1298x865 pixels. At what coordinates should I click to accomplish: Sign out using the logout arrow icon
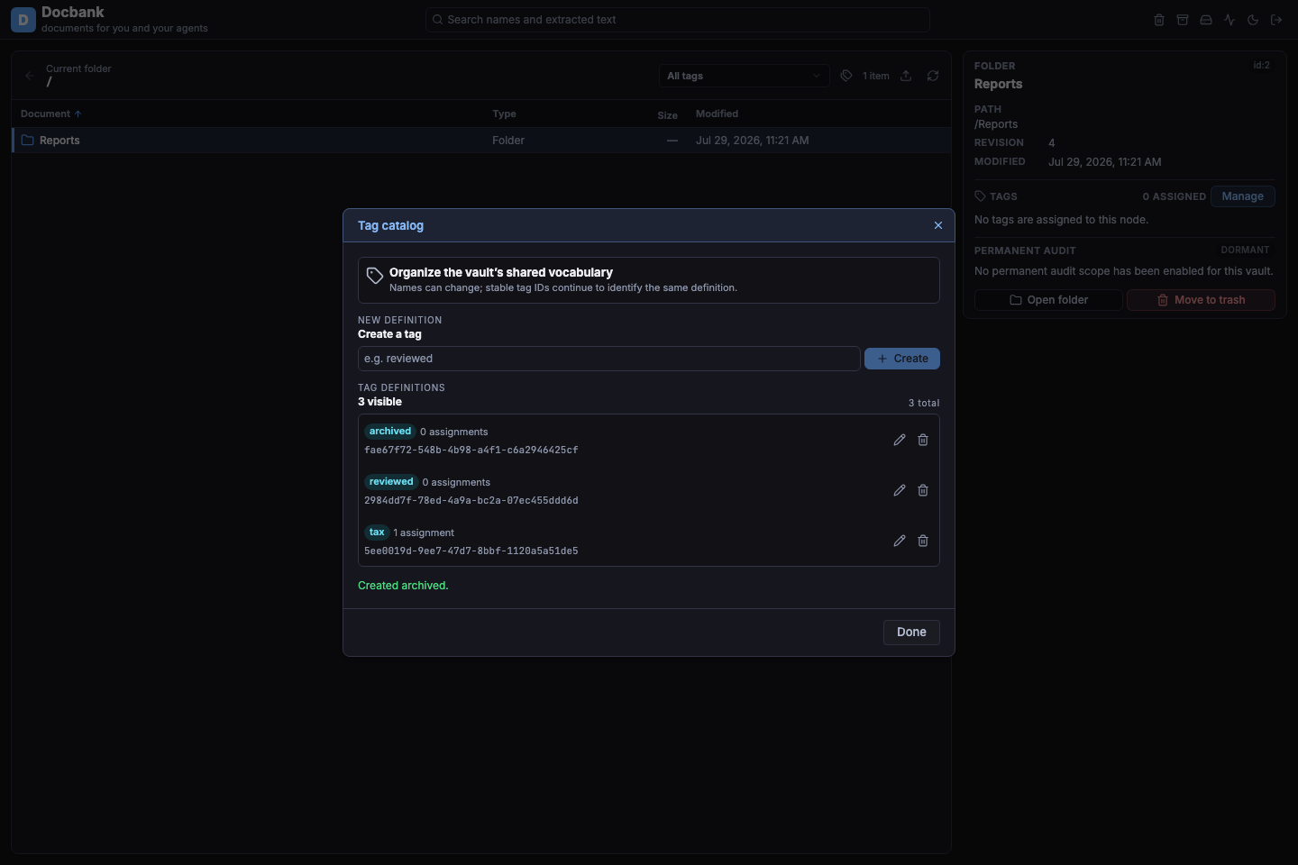point(1276,20)
